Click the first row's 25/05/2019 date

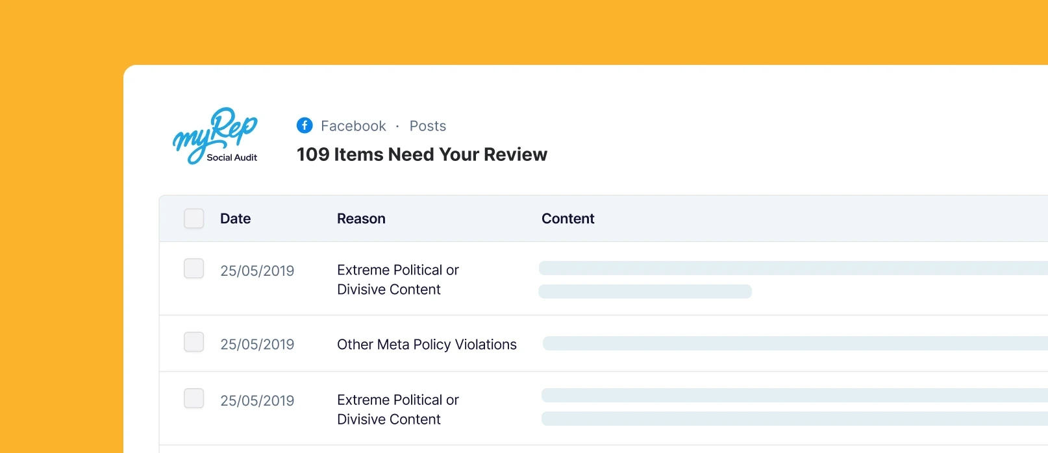(257, 271)
